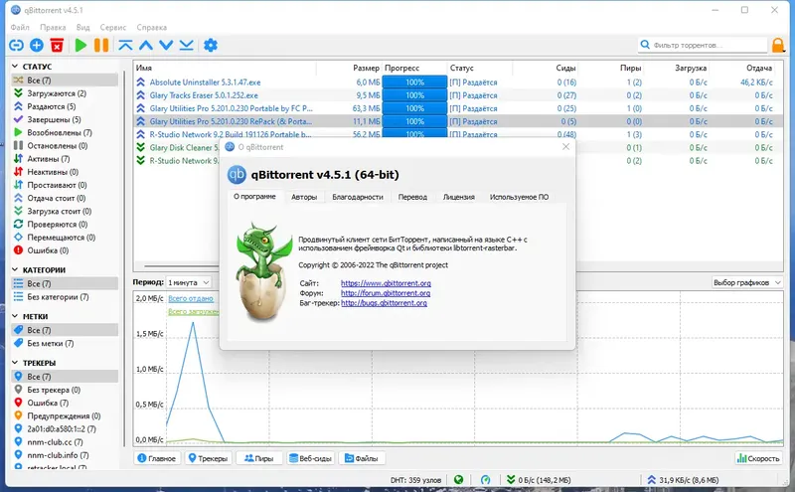
Task: Open settings with the gear icon
Action: click(211, 45)
